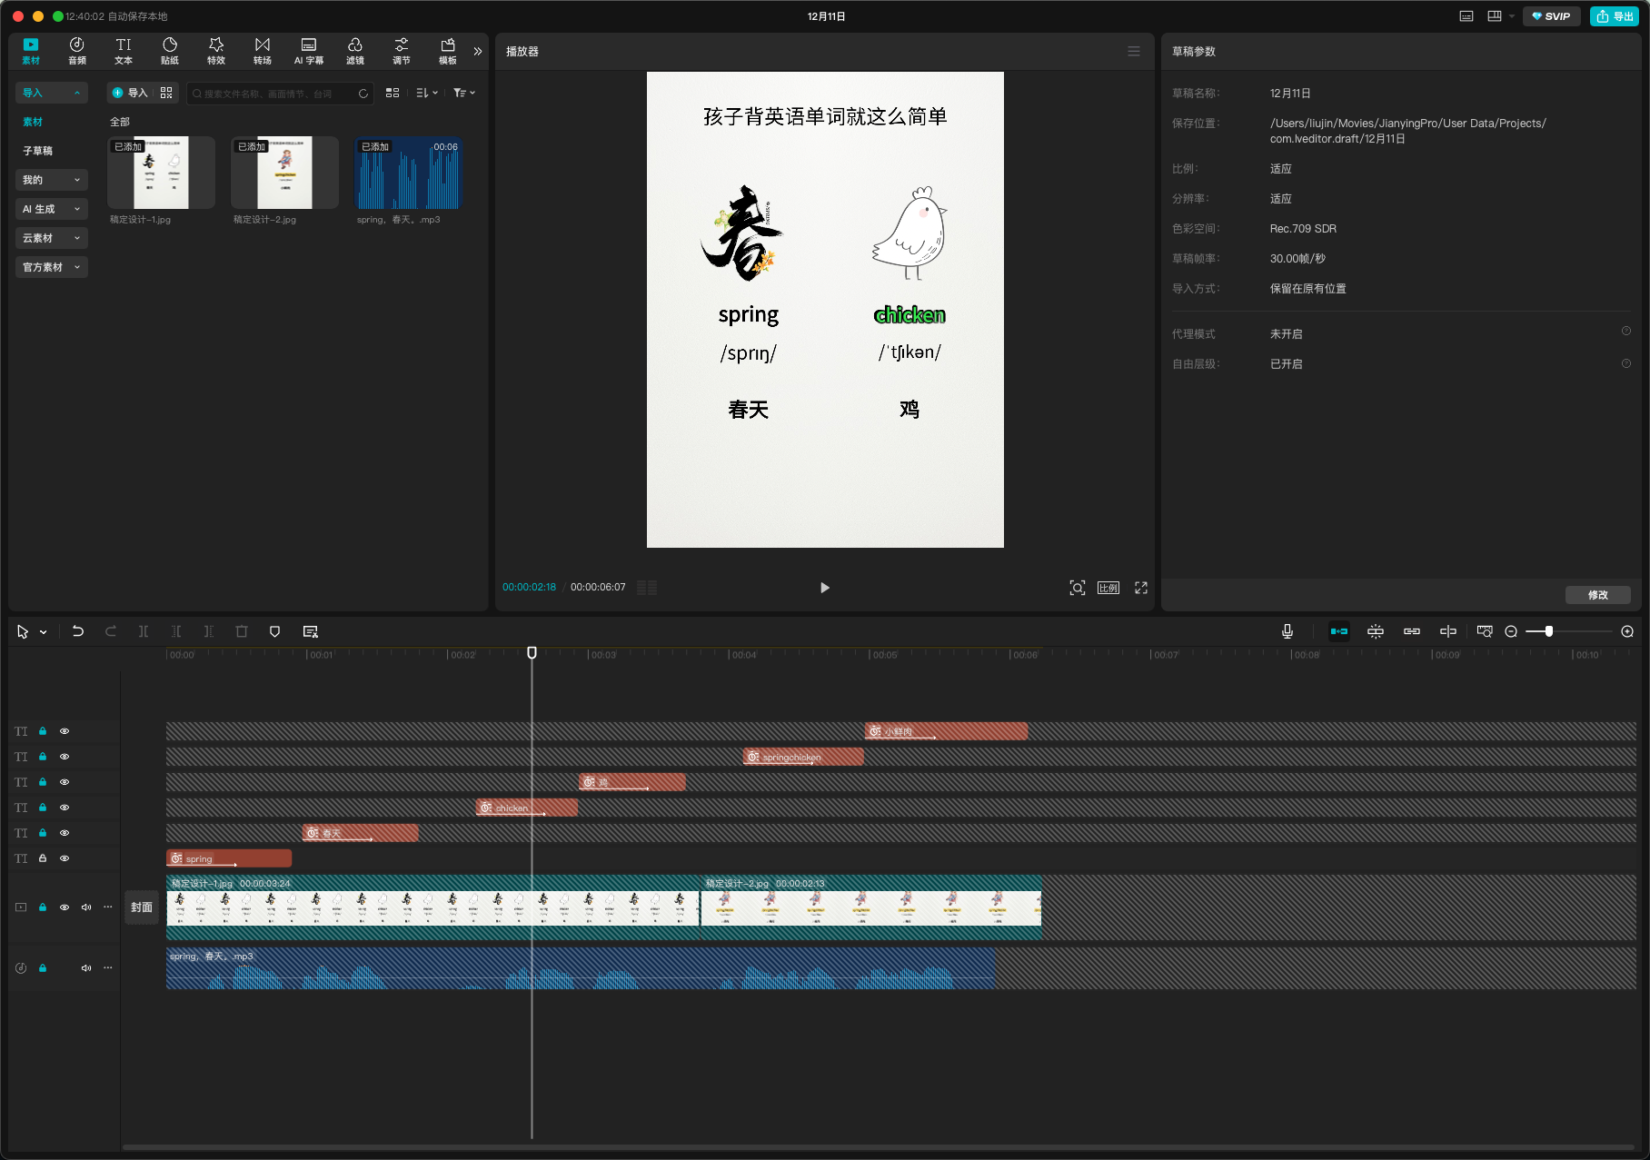The width and height of the screenshot is (1650, 1160).
Task: Click the add marker shield icon
Action: tap(275, 631)
